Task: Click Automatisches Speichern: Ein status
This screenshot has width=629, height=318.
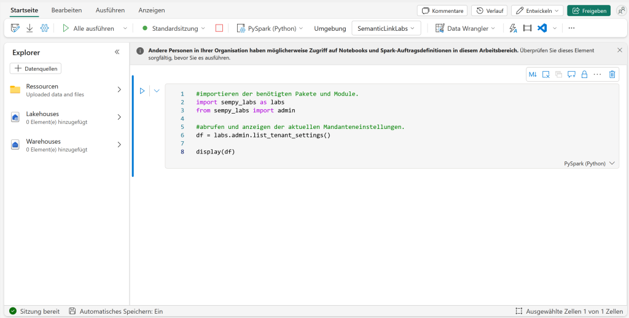Action: [x=116, y=311]
